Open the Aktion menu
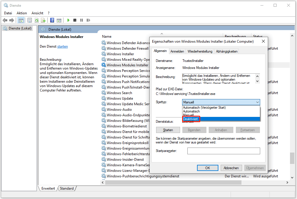This screenshot has height=199, width=297. pos(22,13)
